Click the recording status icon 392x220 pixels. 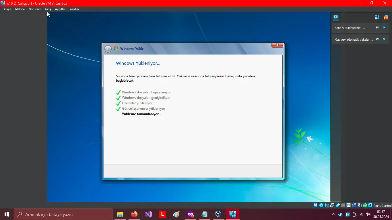tap(354, 205)
